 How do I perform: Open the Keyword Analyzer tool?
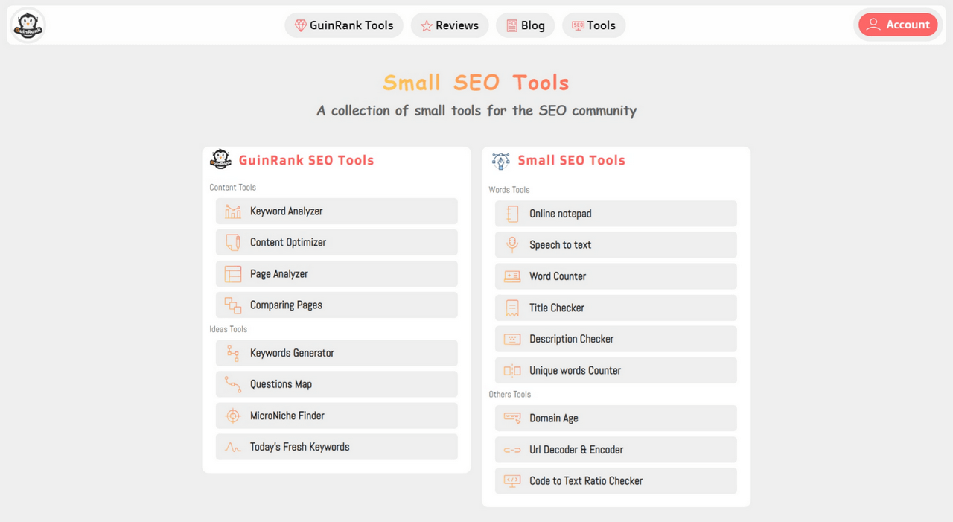pyautogui.click(x=337, y=211)
